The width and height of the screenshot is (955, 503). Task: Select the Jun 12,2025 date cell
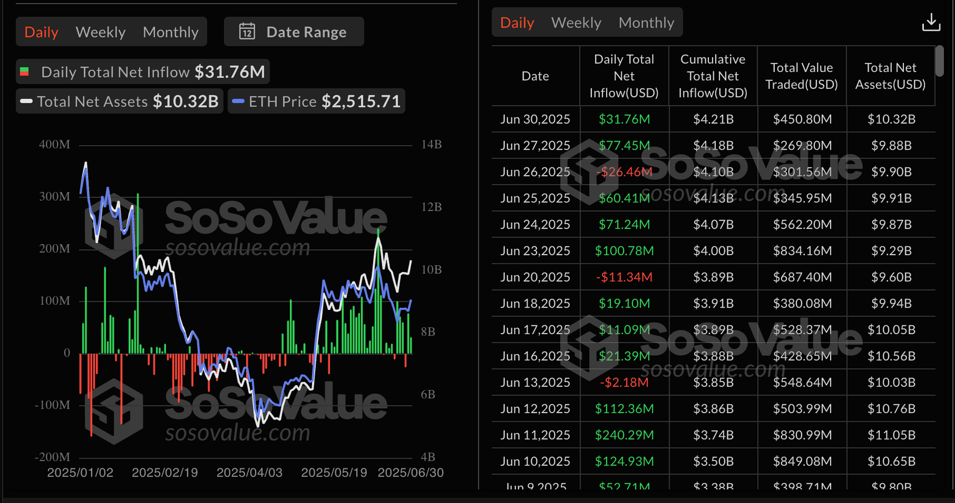[535, 409]
